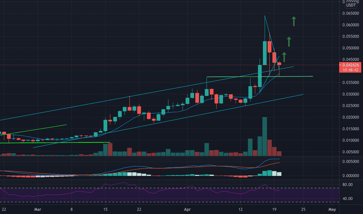Select the tallest green volume bar

[264, 137]
